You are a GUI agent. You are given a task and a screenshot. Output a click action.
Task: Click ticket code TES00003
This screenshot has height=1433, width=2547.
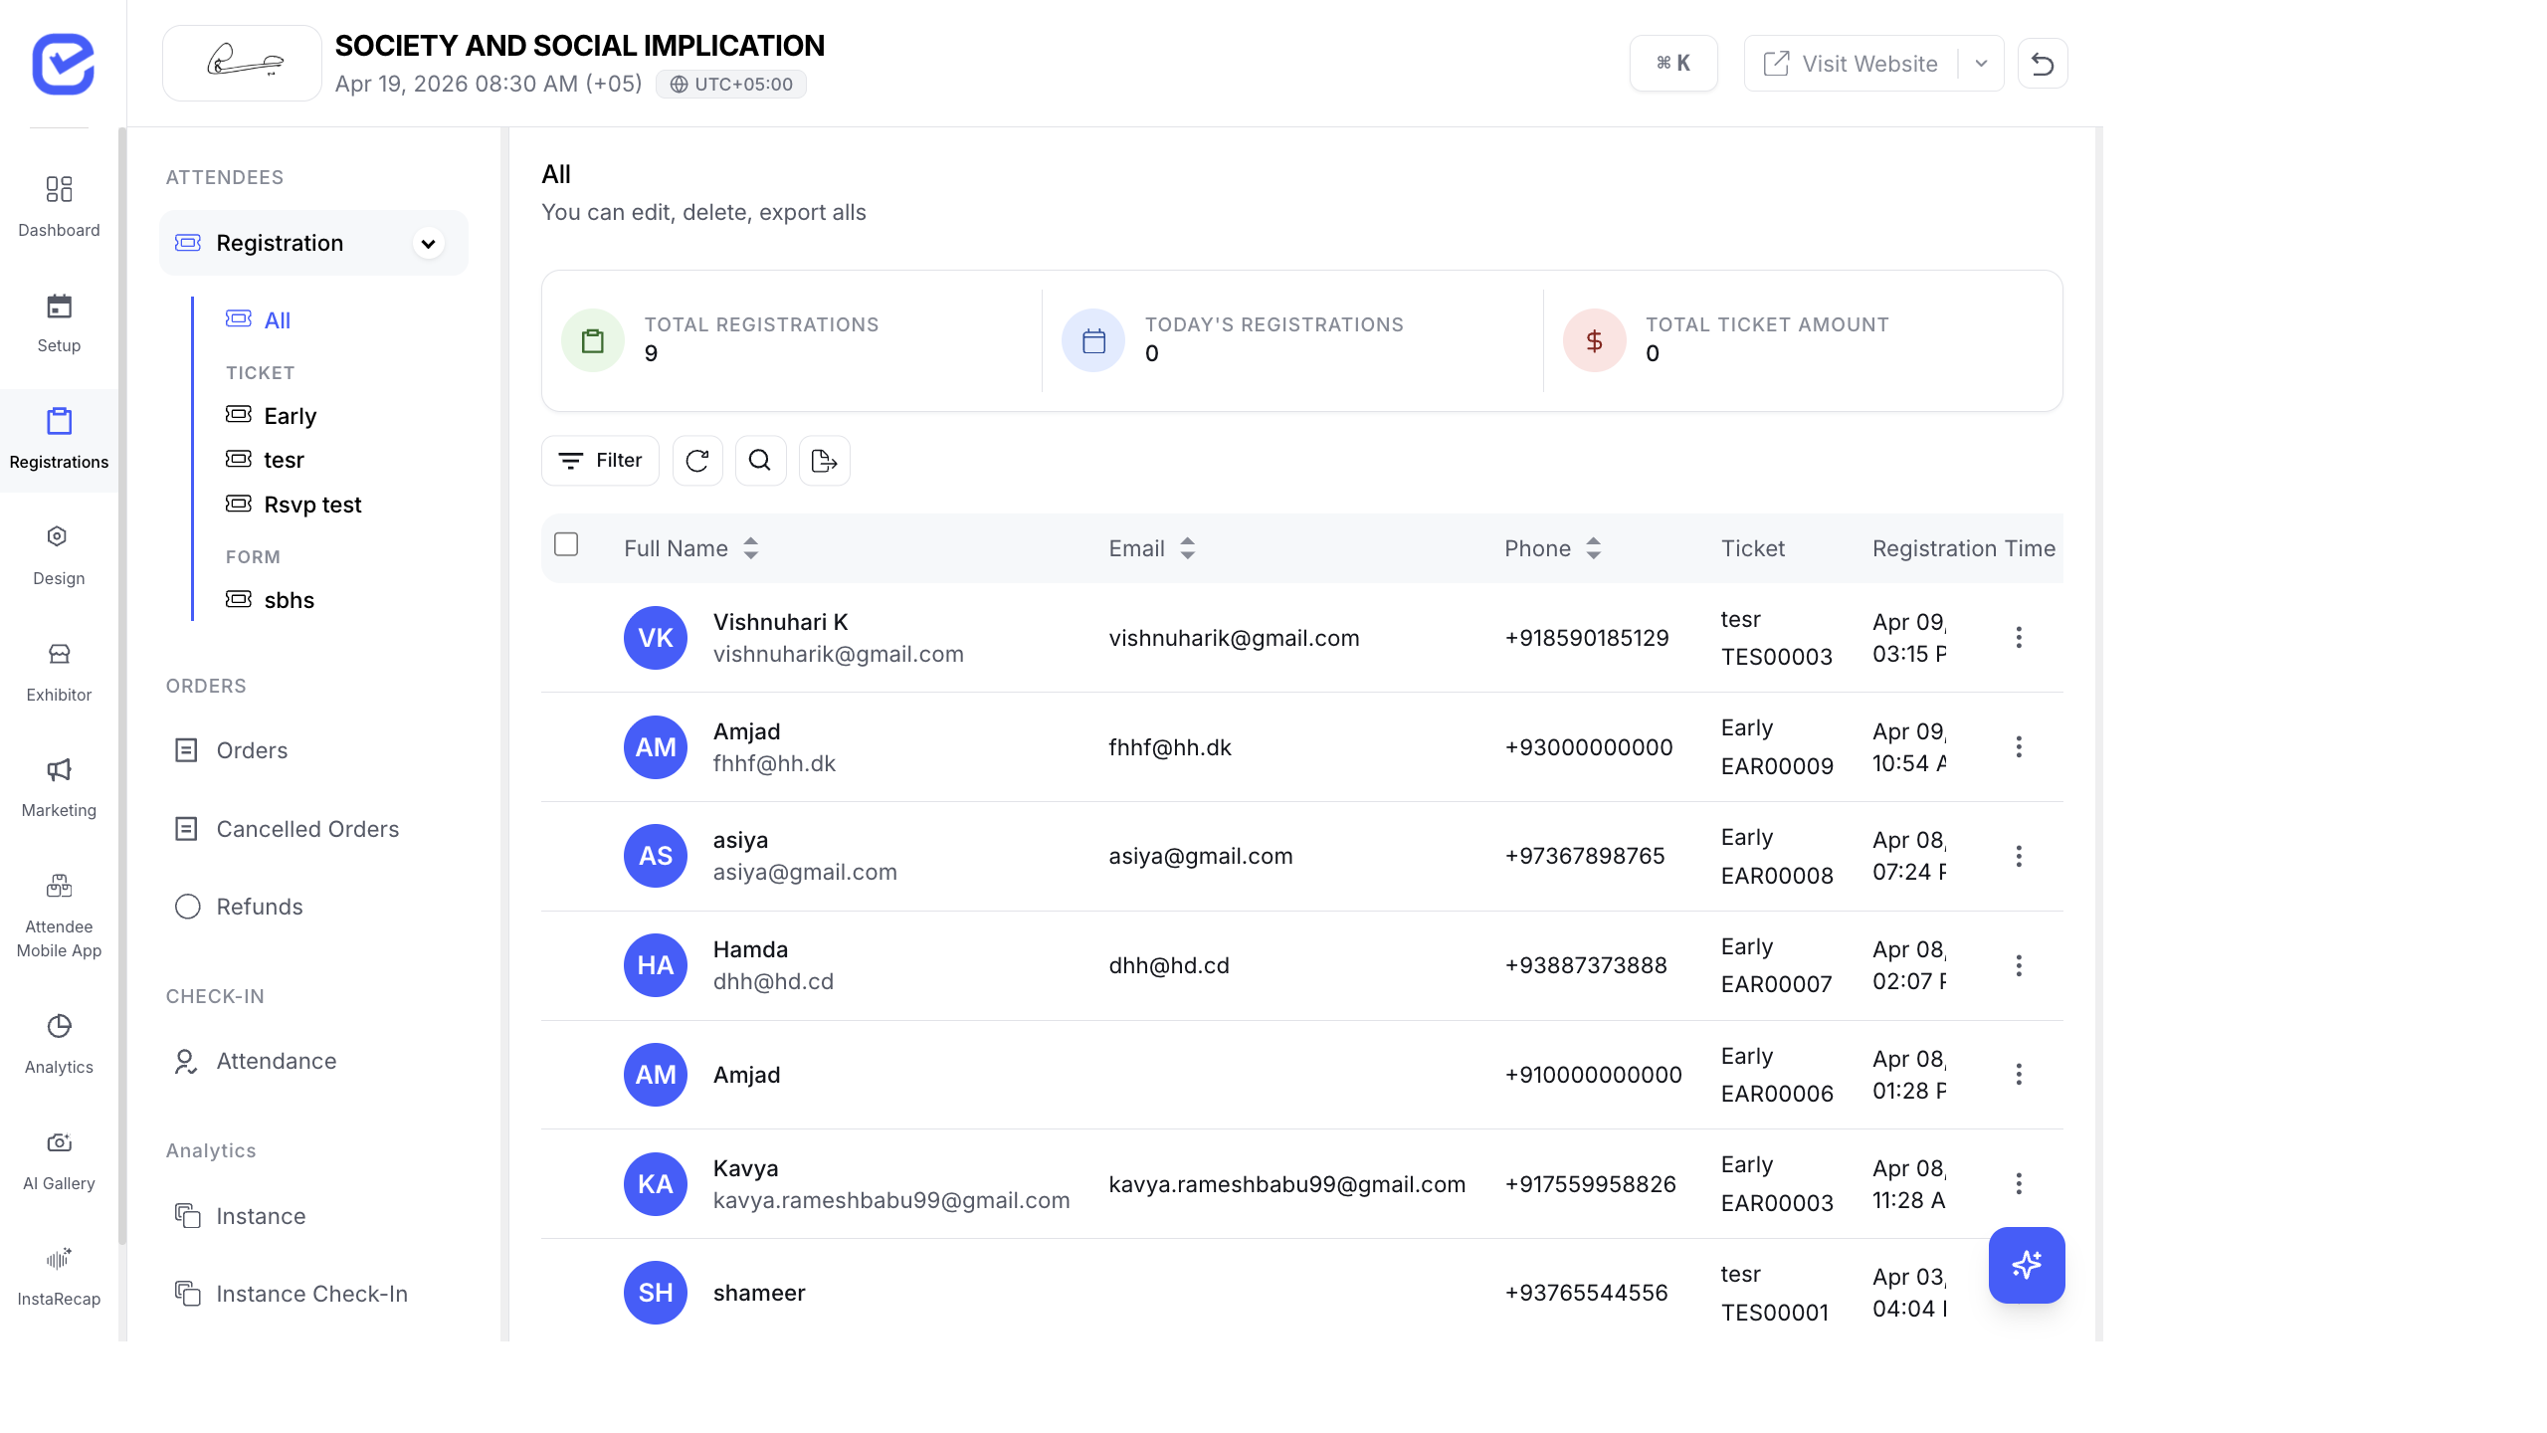pyautogui.click(x=1777, y=657)
